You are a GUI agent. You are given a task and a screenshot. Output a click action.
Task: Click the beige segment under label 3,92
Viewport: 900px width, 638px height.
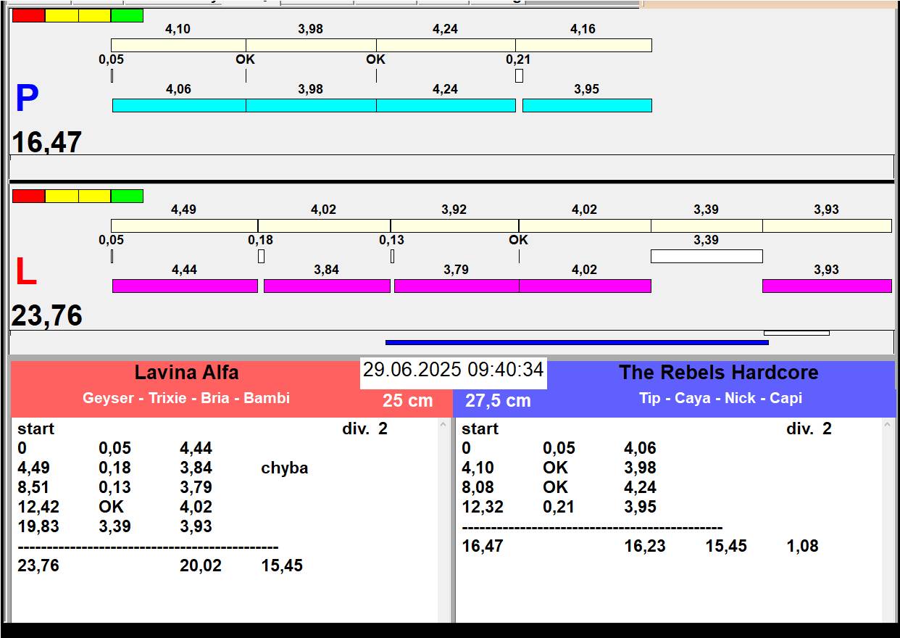[454, 226]
